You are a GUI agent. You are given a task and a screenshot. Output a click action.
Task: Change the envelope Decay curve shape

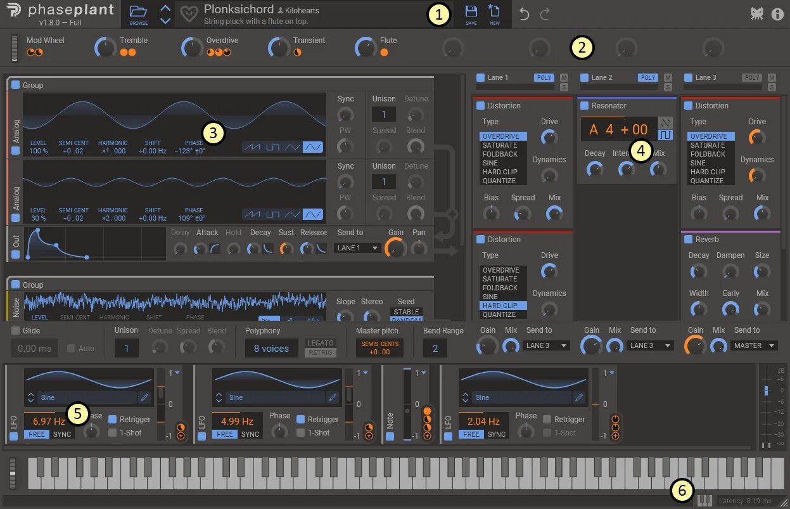coord(269,248)
